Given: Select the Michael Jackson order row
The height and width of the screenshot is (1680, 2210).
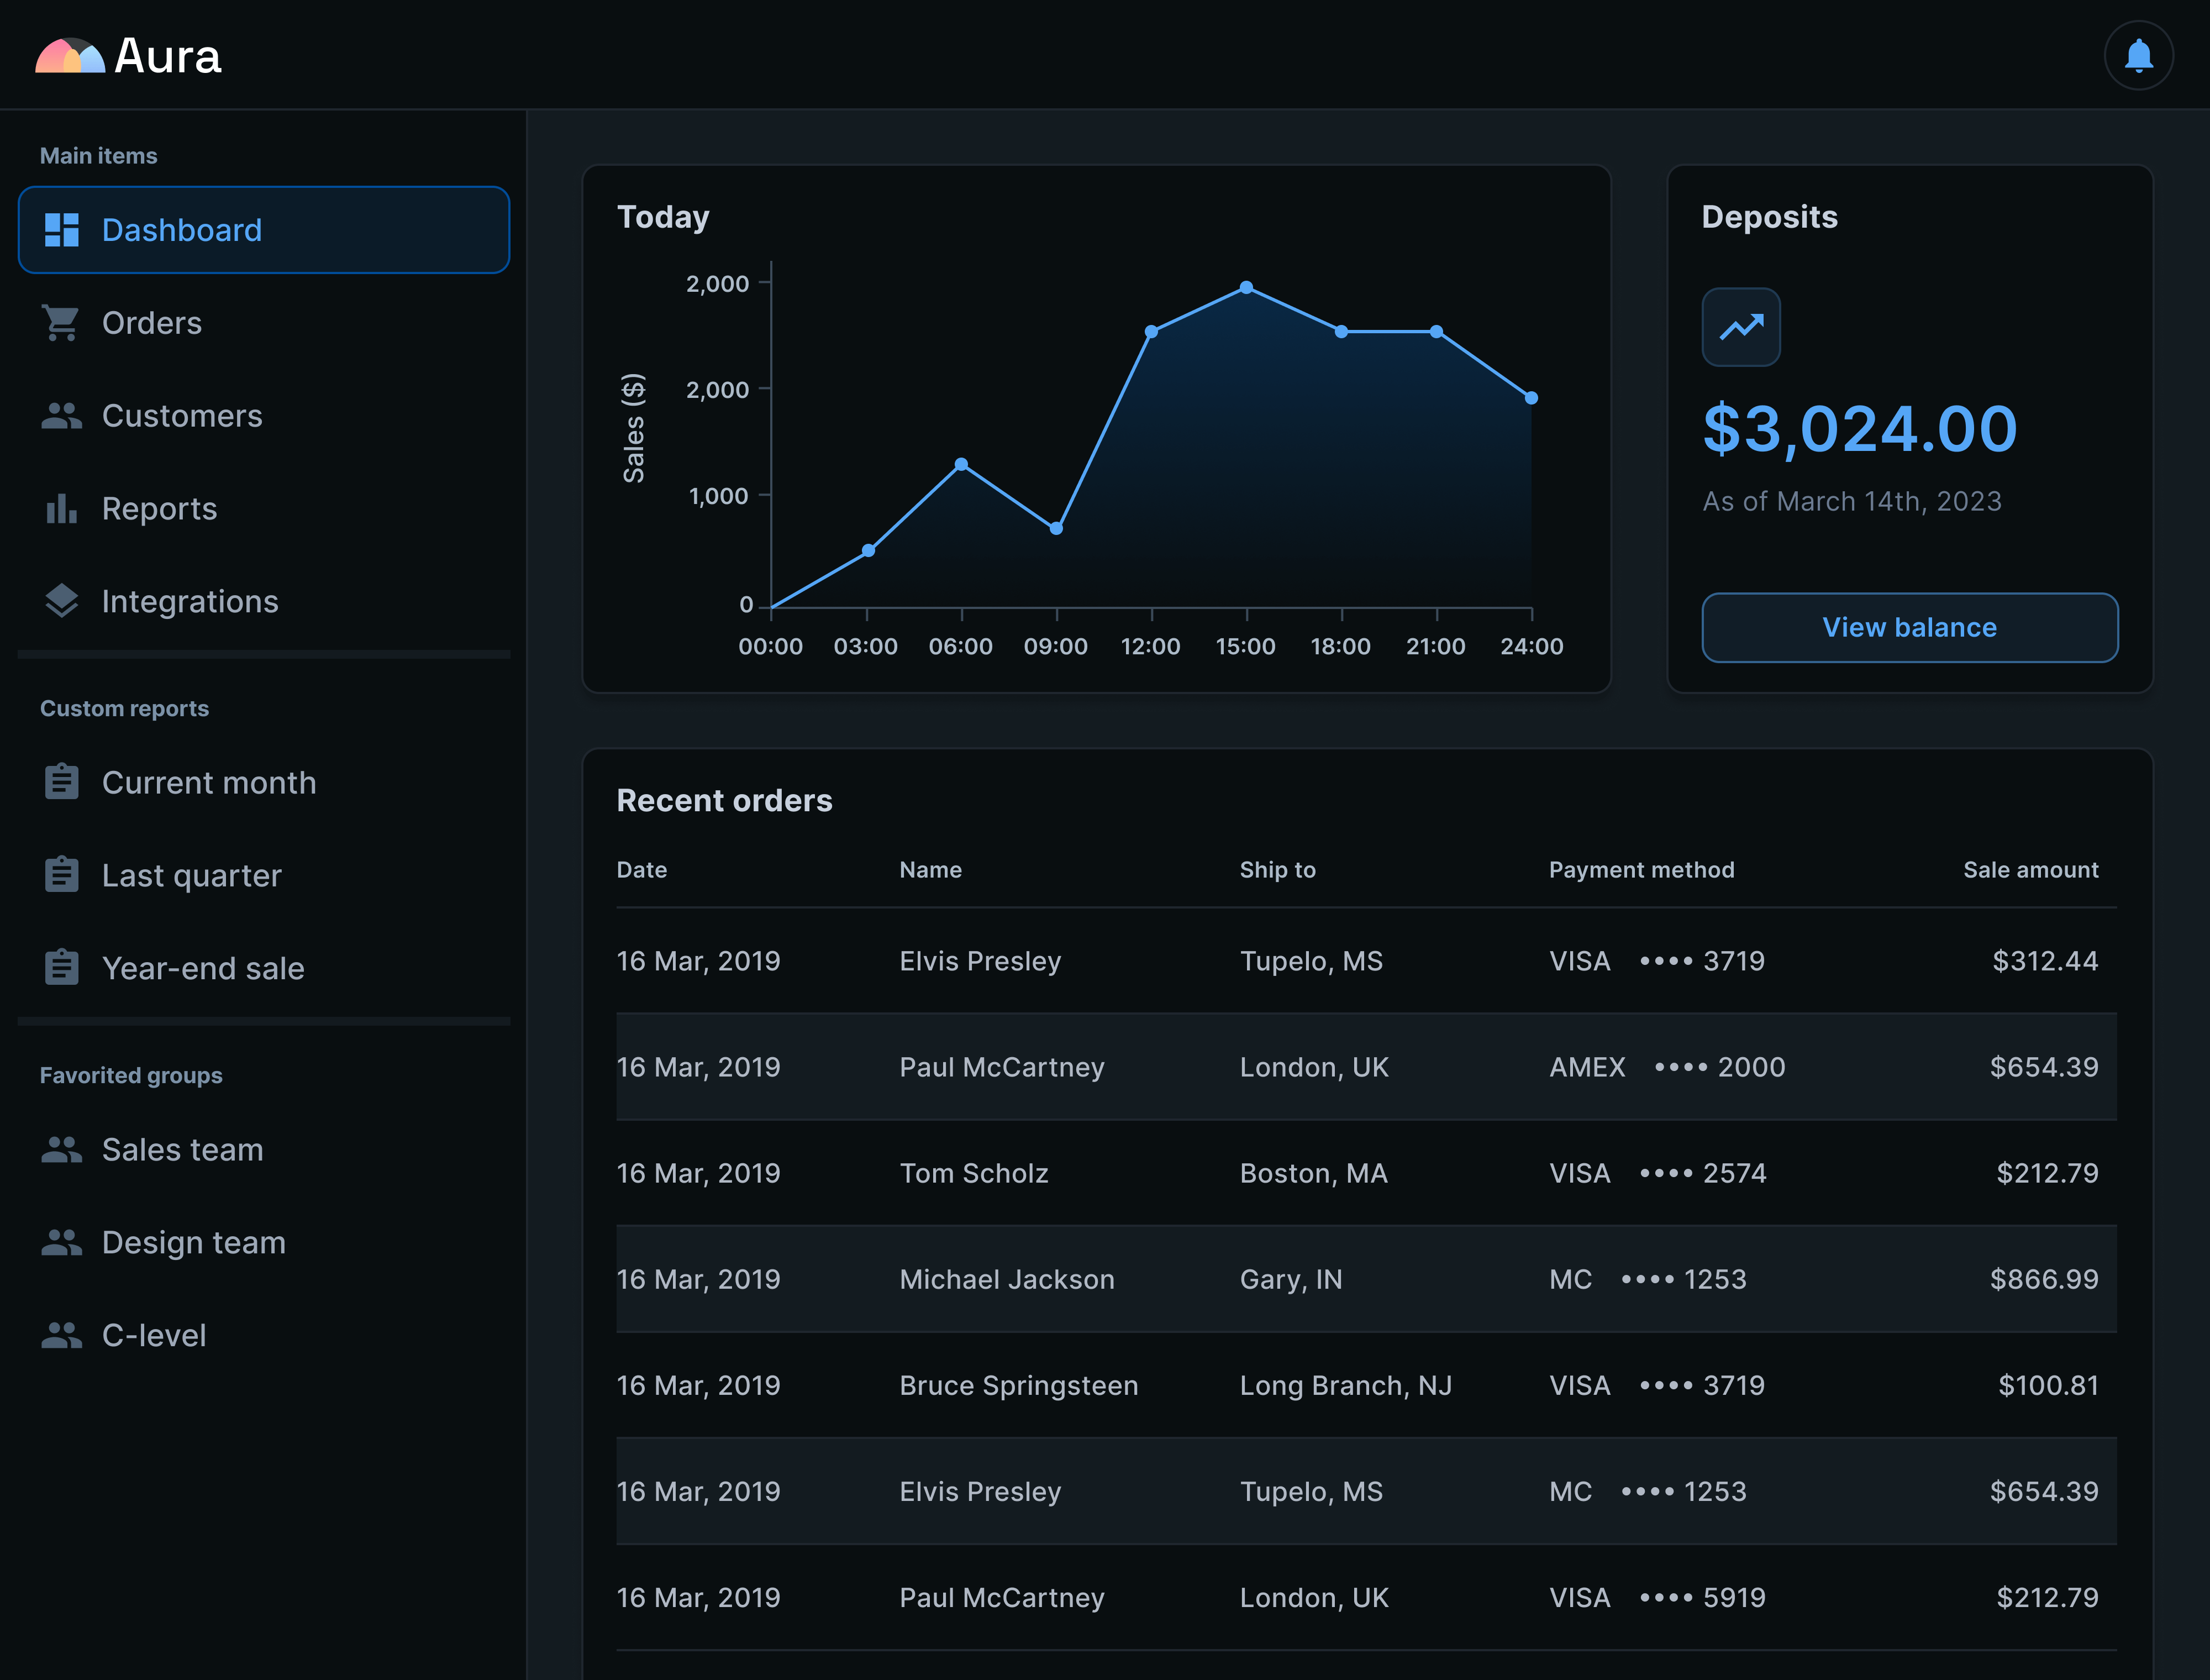Looking at the screenshot, I should (x=1365, y=1279).
